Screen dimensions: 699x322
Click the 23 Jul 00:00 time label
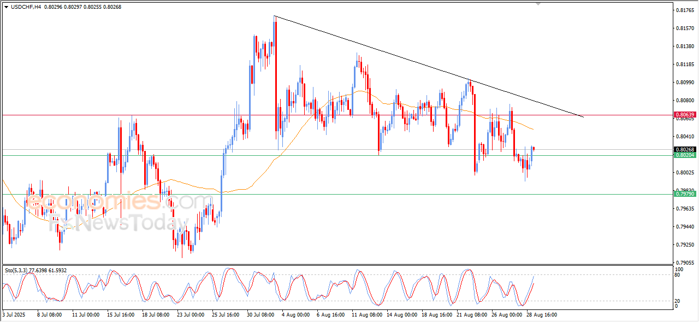pos(191,315)
